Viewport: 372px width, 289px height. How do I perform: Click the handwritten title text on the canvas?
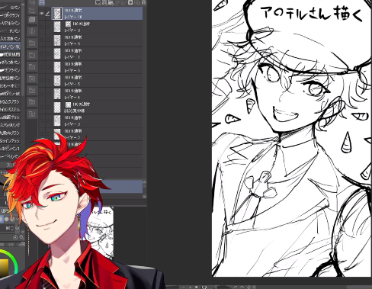312,14
